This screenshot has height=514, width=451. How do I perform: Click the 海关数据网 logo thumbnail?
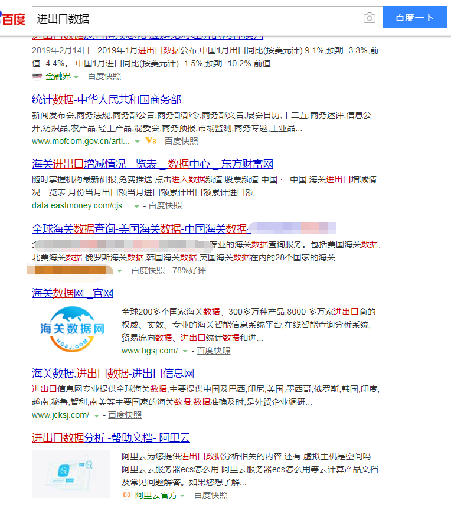pos(71,329)
